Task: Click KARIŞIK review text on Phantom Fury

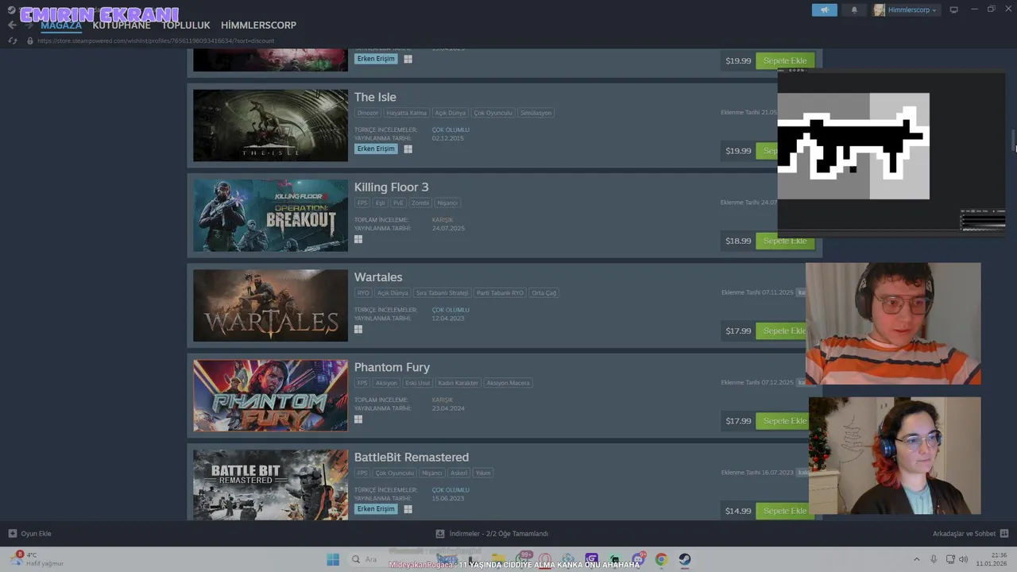Action: point(443,400)
